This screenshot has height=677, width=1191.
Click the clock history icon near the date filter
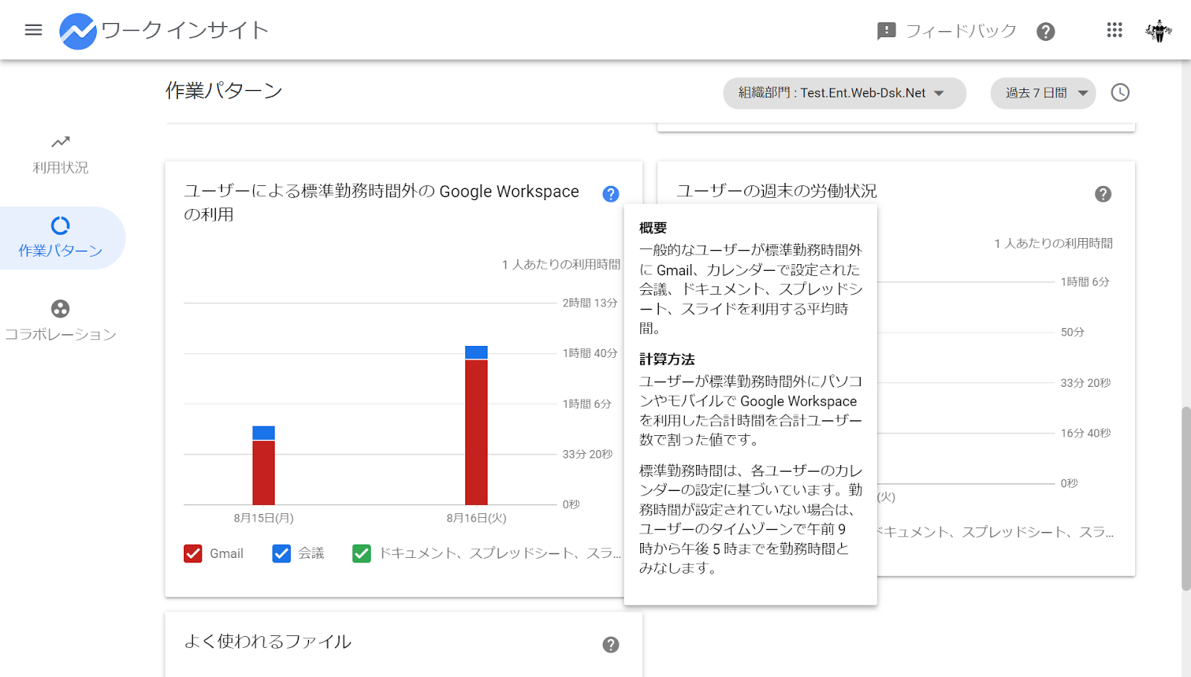[x=1120, y=92]
